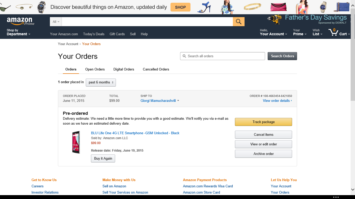
Task: Switch to the Cancelled Orders tab
Action: coord(156,69)
